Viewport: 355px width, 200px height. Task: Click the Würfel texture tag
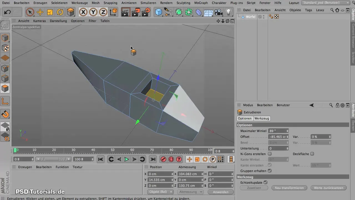tap(276, 17)
